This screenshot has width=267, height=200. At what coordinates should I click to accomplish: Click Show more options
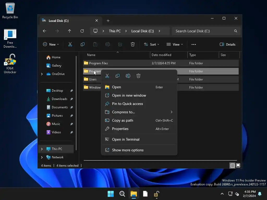point(139,150)
